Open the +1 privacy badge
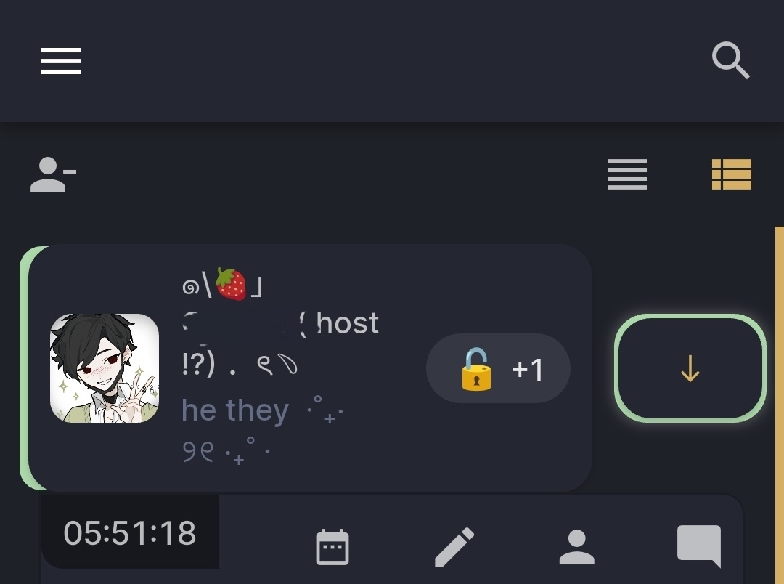The height and width of the screenshot is (584, 784). (498, 368)
